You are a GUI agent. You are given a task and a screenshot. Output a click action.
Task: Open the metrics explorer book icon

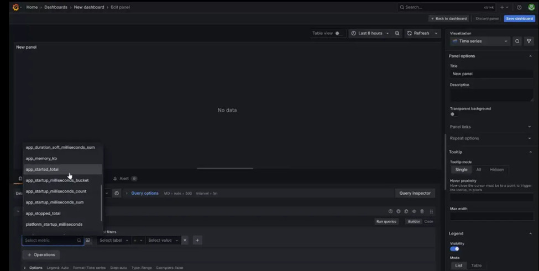88,241
